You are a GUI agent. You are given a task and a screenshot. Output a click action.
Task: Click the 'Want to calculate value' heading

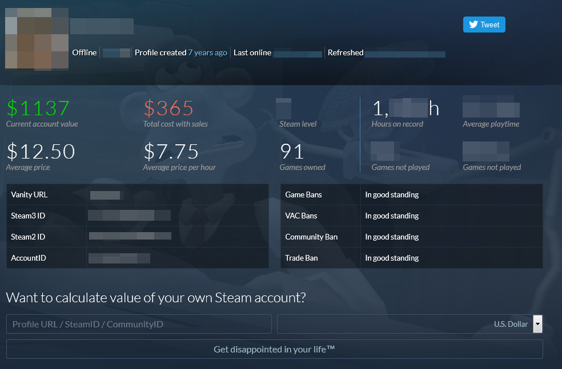pos(156,298)
